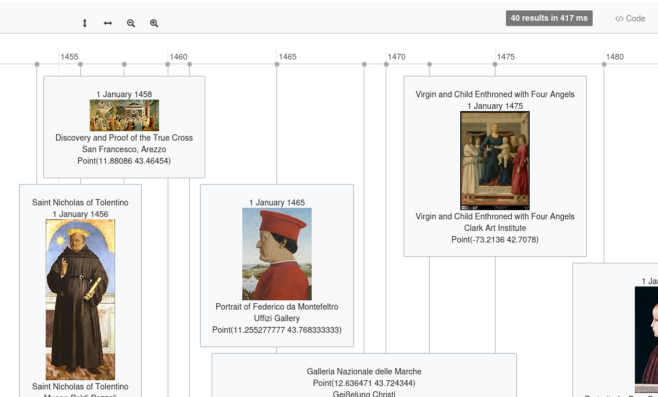The image size is (658, 397).
Task: Click the Virgin and Child title above the painting
Action: (495, 94)
